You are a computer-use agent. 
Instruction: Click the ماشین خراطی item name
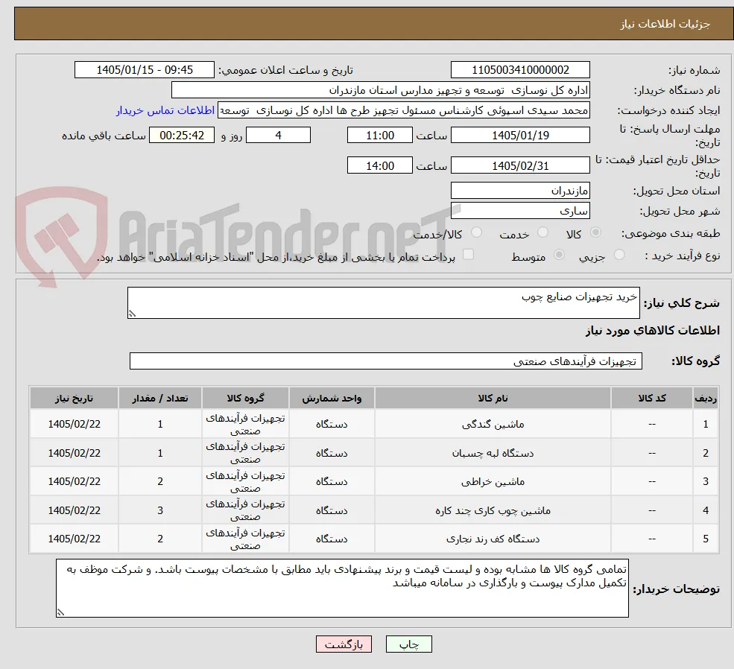point(493,481)
